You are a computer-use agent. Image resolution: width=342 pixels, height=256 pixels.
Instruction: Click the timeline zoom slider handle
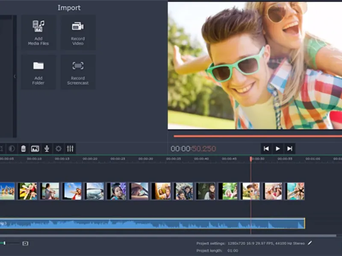click(4, 243)
